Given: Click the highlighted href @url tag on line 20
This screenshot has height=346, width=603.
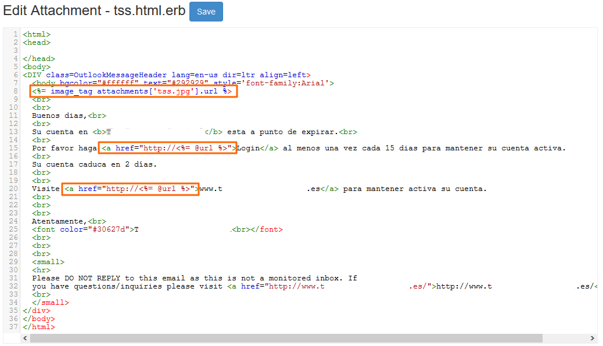Looking at the screenshot, I should coord(131,189).
